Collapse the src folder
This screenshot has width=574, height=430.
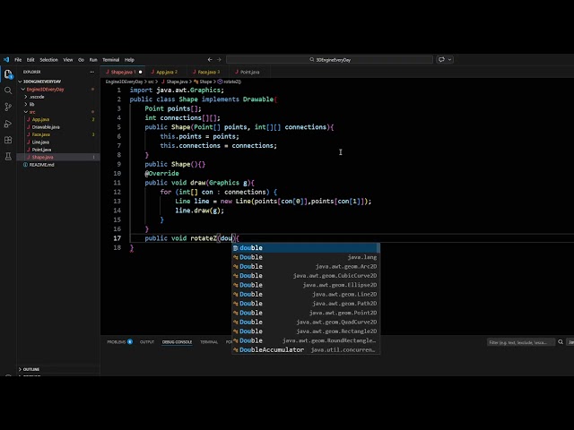point(58,112)
